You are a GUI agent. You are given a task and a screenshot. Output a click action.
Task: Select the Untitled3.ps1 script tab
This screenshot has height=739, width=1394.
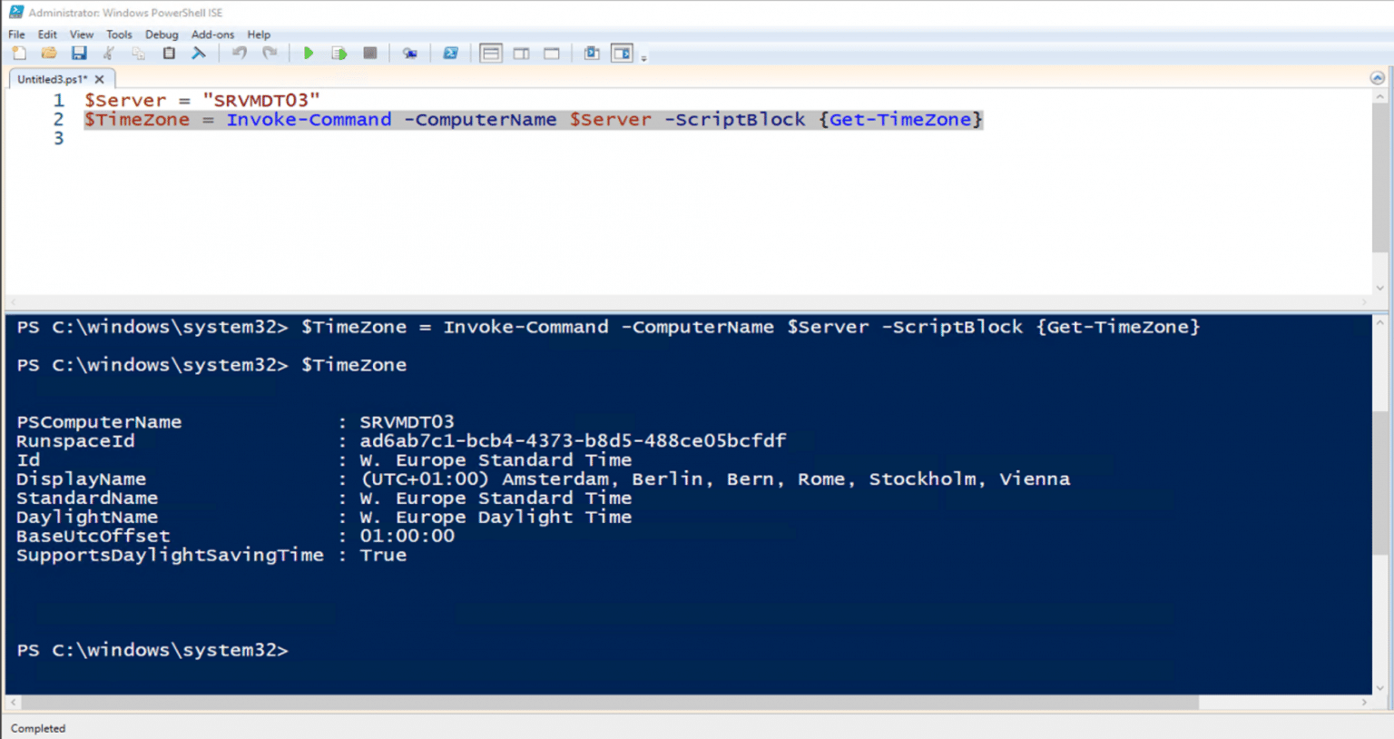[x=53, y=79]
